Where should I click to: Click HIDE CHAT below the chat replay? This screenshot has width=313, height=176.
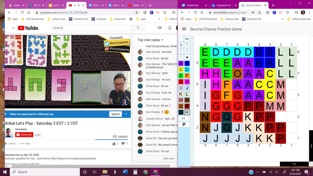click(x=169, y=158)
